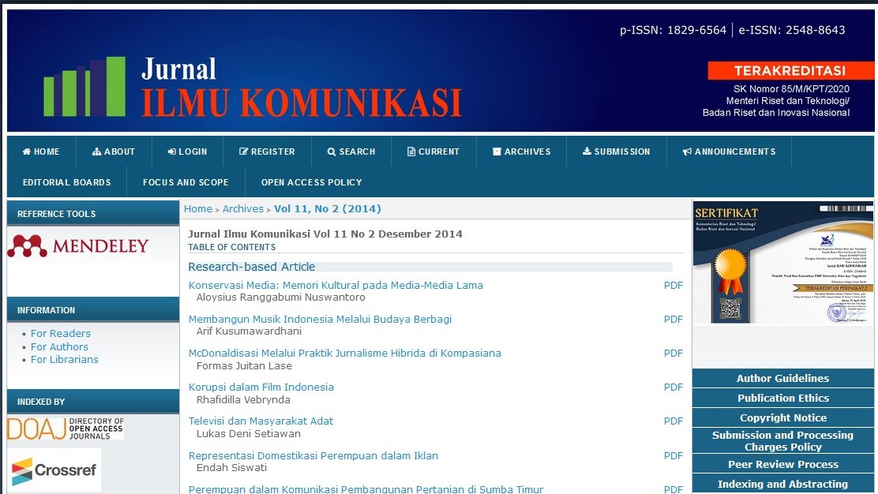The image size is (878, 494).
Task: Select Focus and Scope menu item
Action: pyautogui.click(x=186, y=182)
